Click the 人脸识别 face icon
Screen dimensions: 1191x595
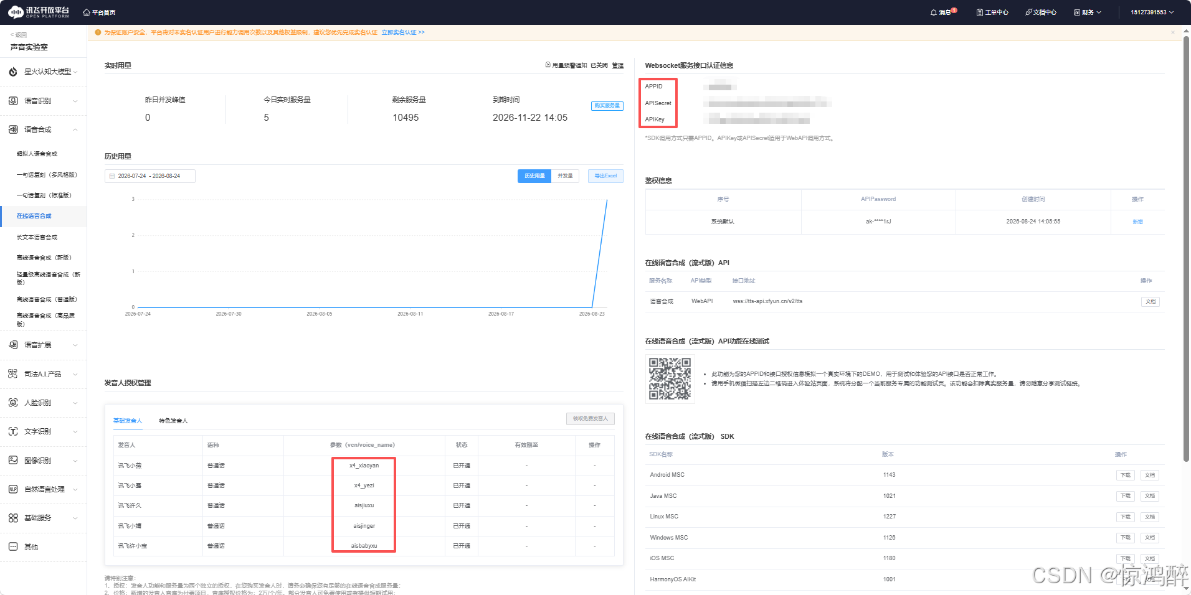(x=13, y=403)
